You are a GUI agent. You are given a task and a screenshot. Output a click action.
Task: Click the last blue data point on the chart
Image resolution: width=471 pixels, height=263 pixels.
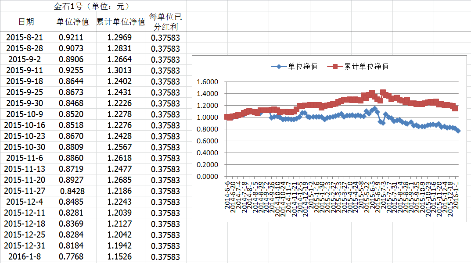(x=458, y=131)
